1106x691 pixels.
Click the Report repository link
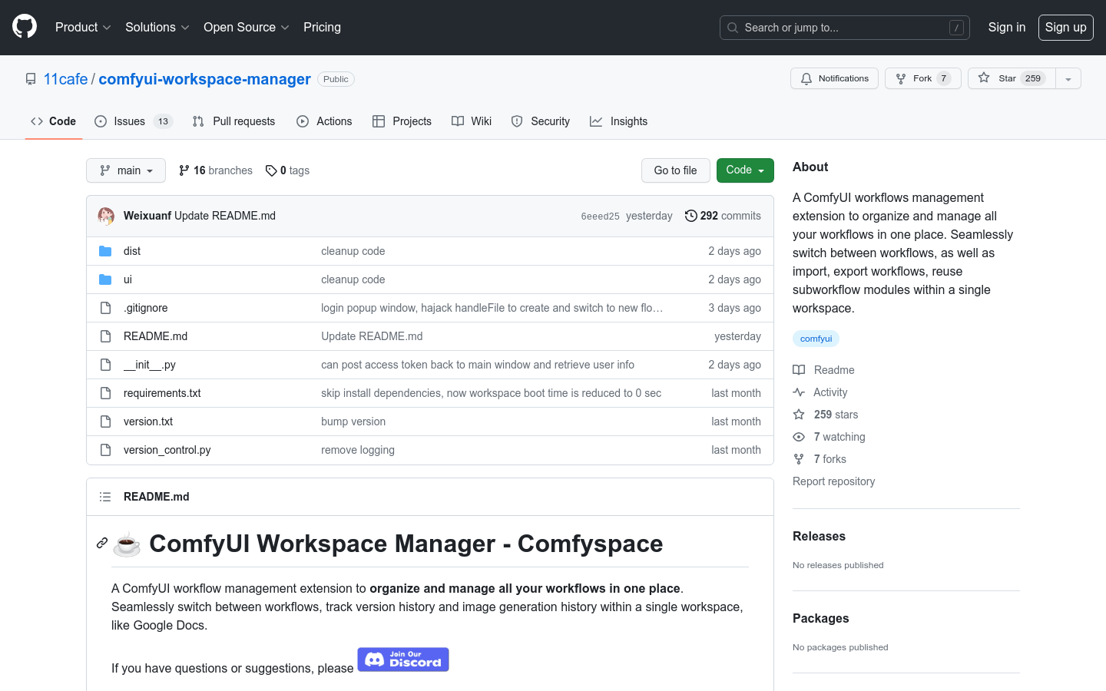click(833, 481)
